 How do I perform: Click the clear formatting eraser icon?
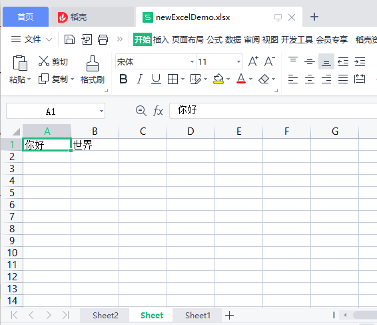click(x=264, y=79)
